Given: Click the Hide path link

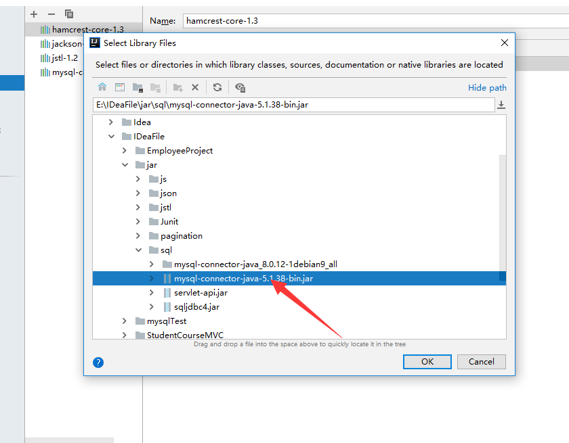Looking at the screenshot, I should 487,88.
